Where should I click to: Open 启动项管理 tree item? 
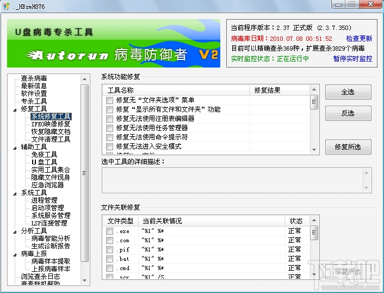click(x=47, y=207)
